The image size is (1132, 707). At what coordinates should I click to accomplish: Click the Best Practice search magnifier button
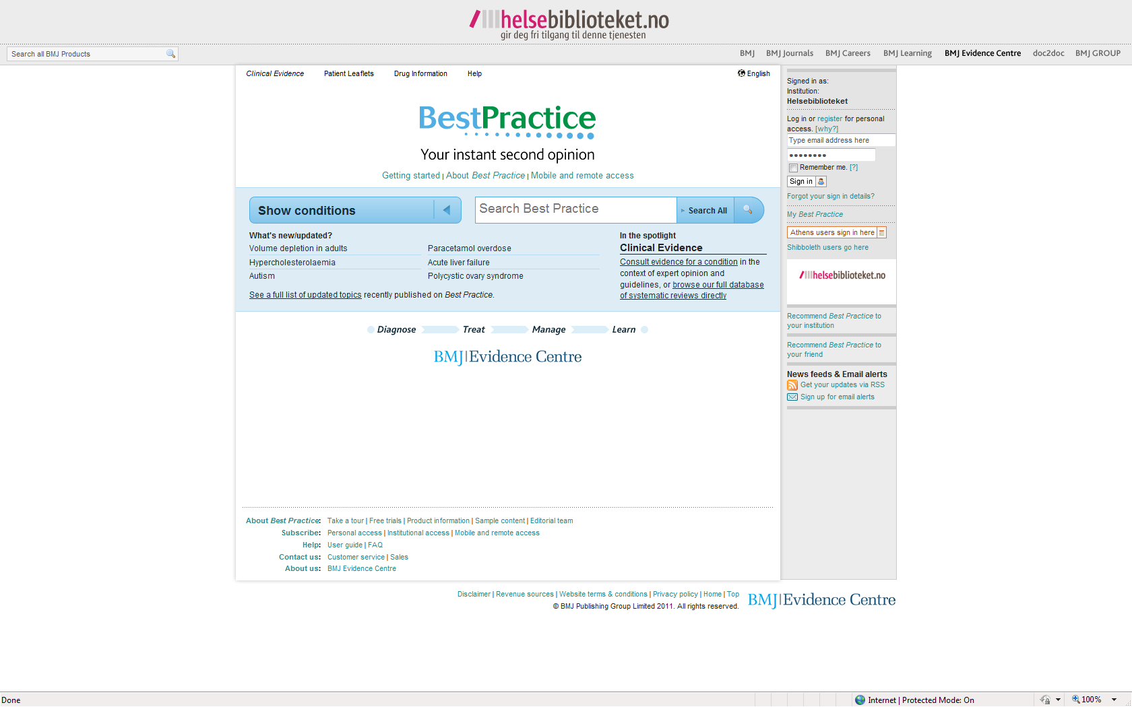click(749, 210)
